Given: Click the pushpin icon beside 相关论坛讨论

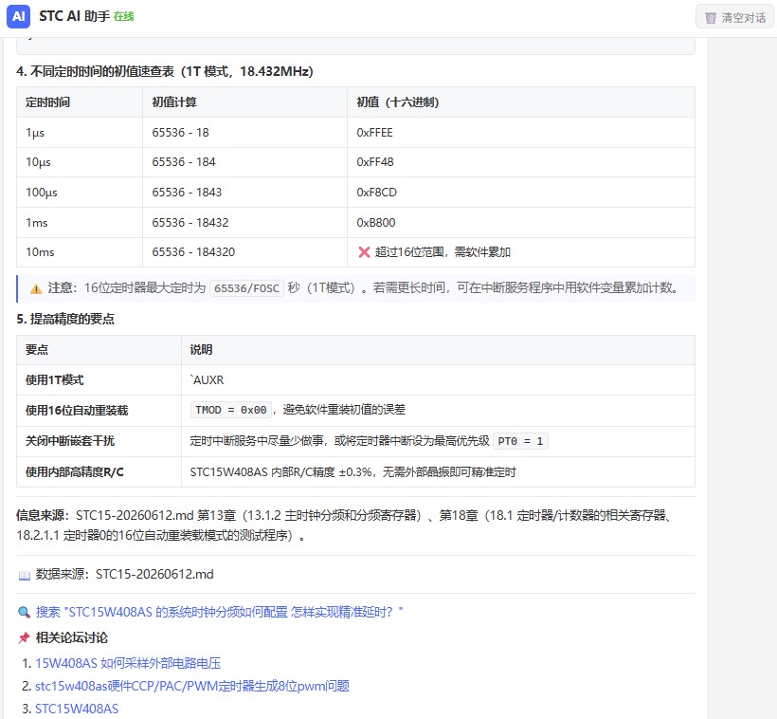Looking at the screenshot, I should (24, 638).
